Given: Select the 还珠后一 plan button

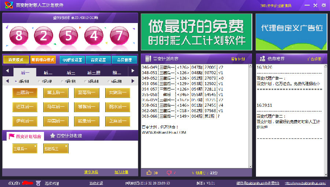Looking at the screenshot, I should [25, 107].
